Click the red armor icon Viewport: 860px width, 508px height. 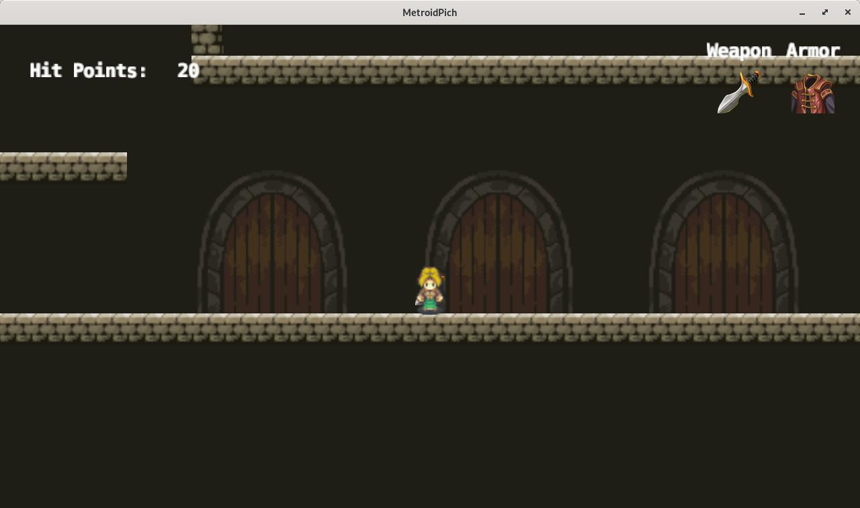[813, 93]
